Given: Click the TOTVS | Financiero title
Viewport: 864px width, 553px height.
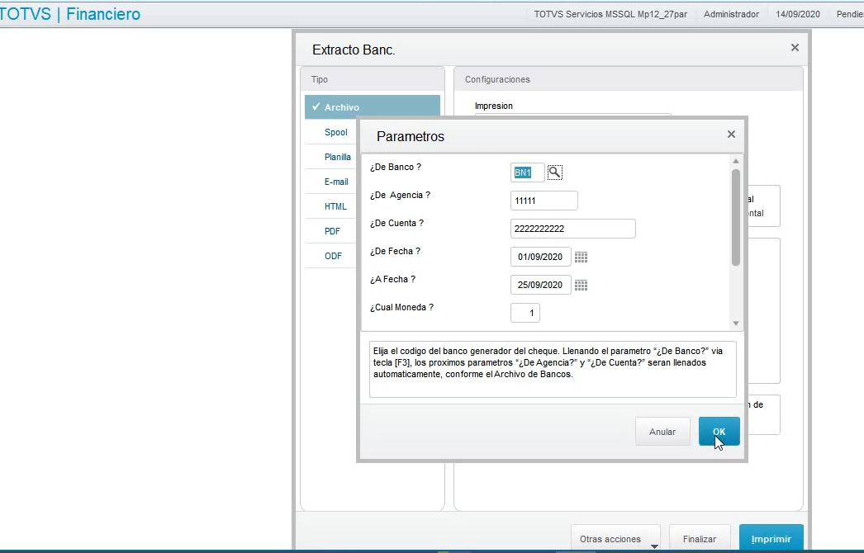Looking at the screenshot, I should (x=70, y=14).
